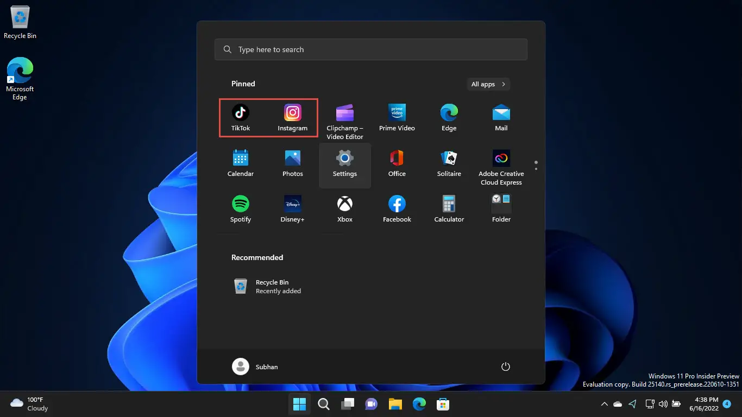Open Microsoft Edge desktop shortcut

tap(20, 79)
